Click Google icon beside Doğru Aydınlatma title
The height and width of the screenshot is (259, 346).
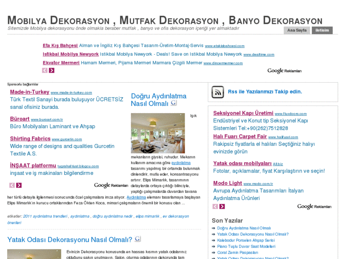(x=174, y=103)
